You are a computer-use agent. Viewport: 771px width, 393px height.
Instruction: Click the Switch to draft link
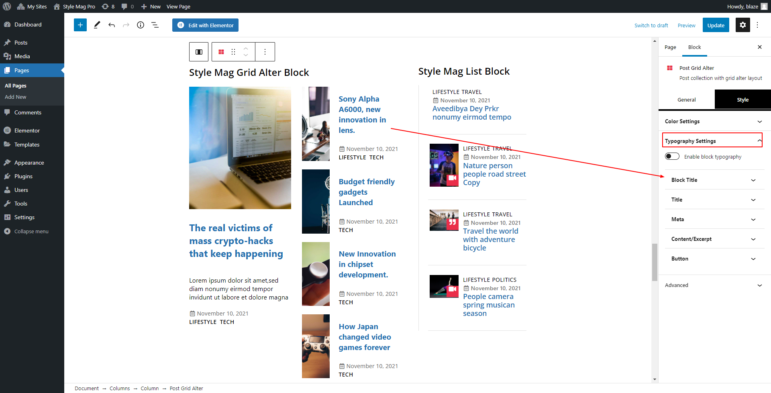[x=651, y=25]
